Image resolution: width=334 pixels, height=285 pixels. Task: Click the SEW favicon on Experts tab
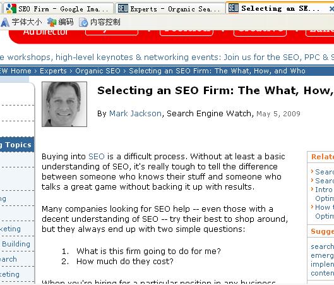[123, 8]
